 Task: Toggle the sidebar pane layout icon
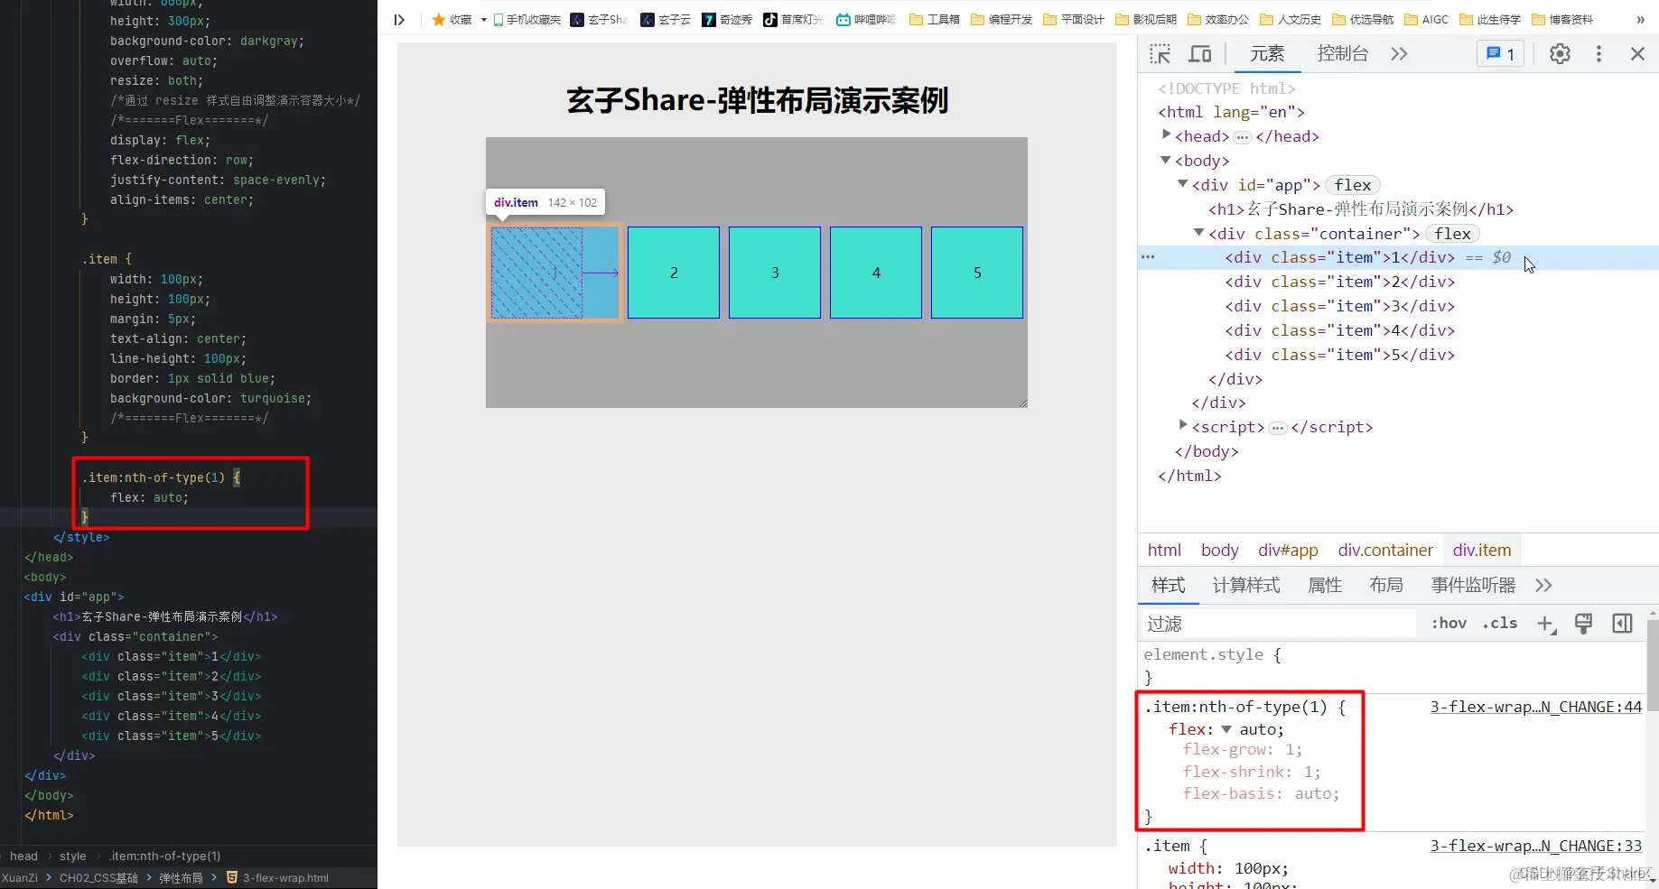tap(1622, 623)
